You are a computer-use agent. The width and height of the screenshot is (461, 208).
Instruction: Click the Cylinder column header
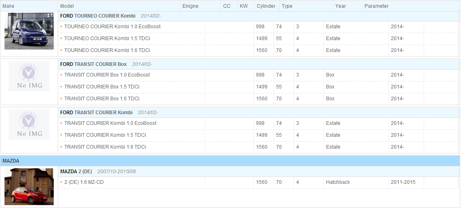tap(266, 6)
